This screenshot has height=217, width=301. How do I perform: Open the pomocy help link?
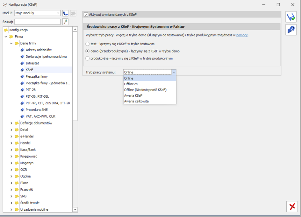click(x=242, y=35)
